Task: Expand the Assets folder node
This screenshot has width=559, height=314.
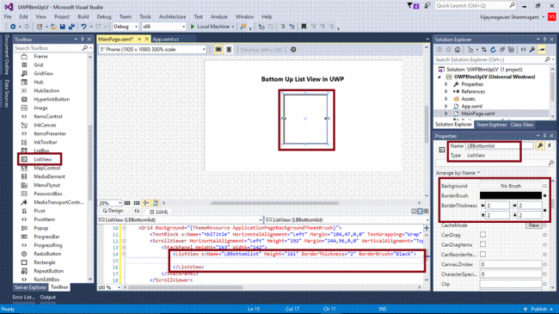Action: tap(446, 99)
